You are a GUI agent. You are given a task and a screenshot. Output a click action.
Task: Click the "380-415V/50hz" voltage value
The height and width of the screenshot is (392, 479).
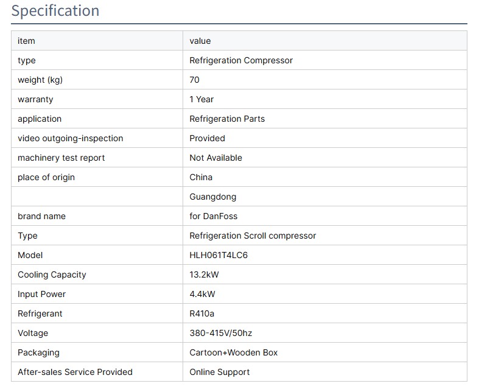(x=220, y=333)
